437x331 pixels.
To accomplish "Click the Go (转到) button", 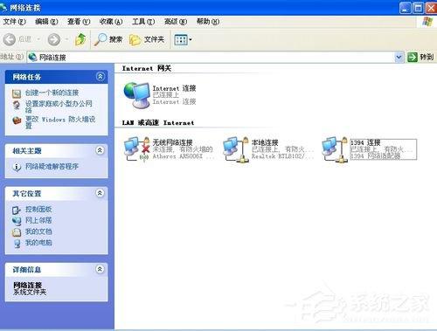I will pos(420,57).
